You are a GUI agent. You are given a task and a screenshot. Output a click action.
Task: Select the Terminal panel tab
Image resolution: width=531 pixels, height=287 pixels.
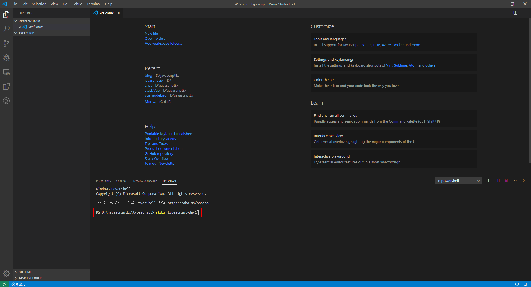coord(170,181)
